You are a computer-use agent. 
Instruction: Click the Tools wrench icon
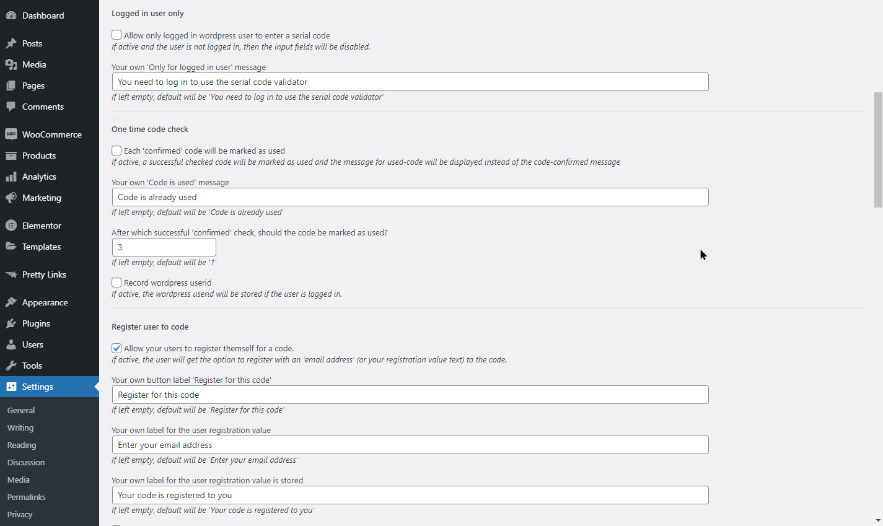point(11,366)
